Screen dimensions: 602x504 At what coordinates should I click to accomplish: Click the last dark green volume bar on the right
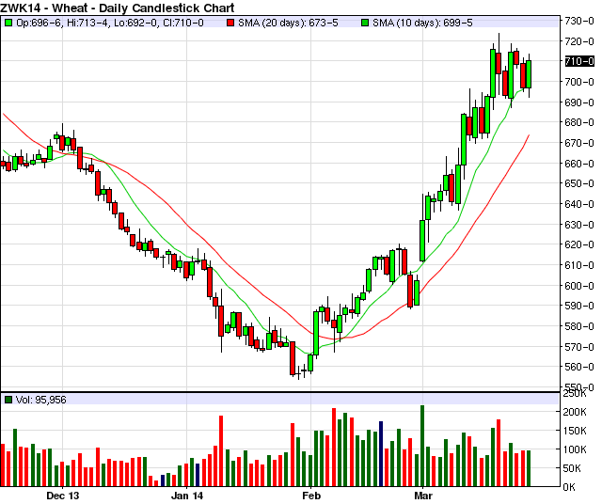529,468
